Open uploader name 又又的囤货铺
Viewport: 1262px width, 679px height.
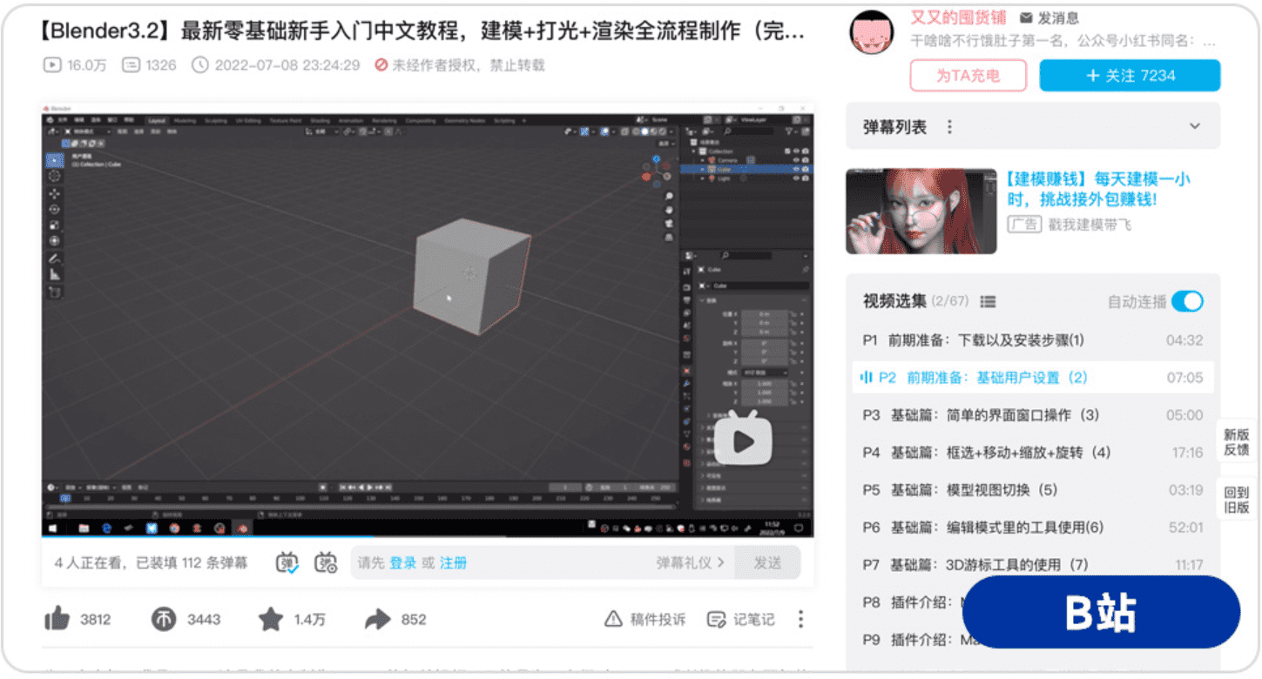pyautogui.click(x=958, y=17)
